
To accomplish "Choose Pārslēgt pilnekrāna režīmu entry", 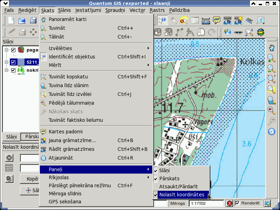I will tap(96, 185).
